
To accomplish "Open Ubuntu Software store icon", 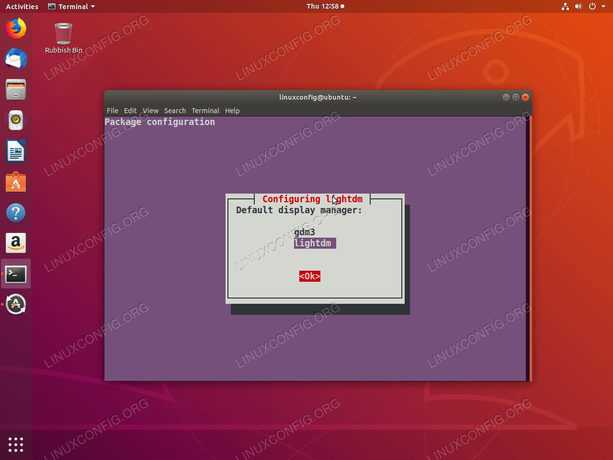I will pyautogui.click(x=16, y=182).
